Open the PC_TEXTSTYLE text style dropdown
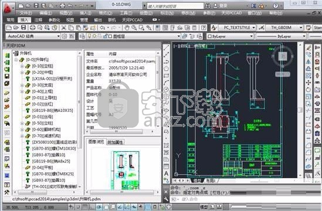The height and width of the screenshot is (211, 322). [x=254, y=28]
